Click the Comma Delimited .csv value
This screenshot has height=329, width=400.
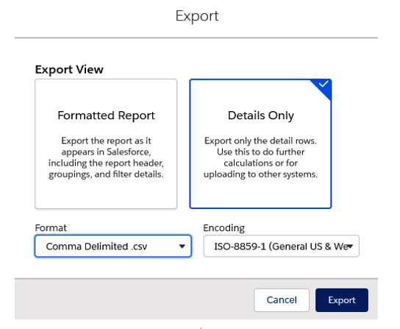click(x=96, y=247)
